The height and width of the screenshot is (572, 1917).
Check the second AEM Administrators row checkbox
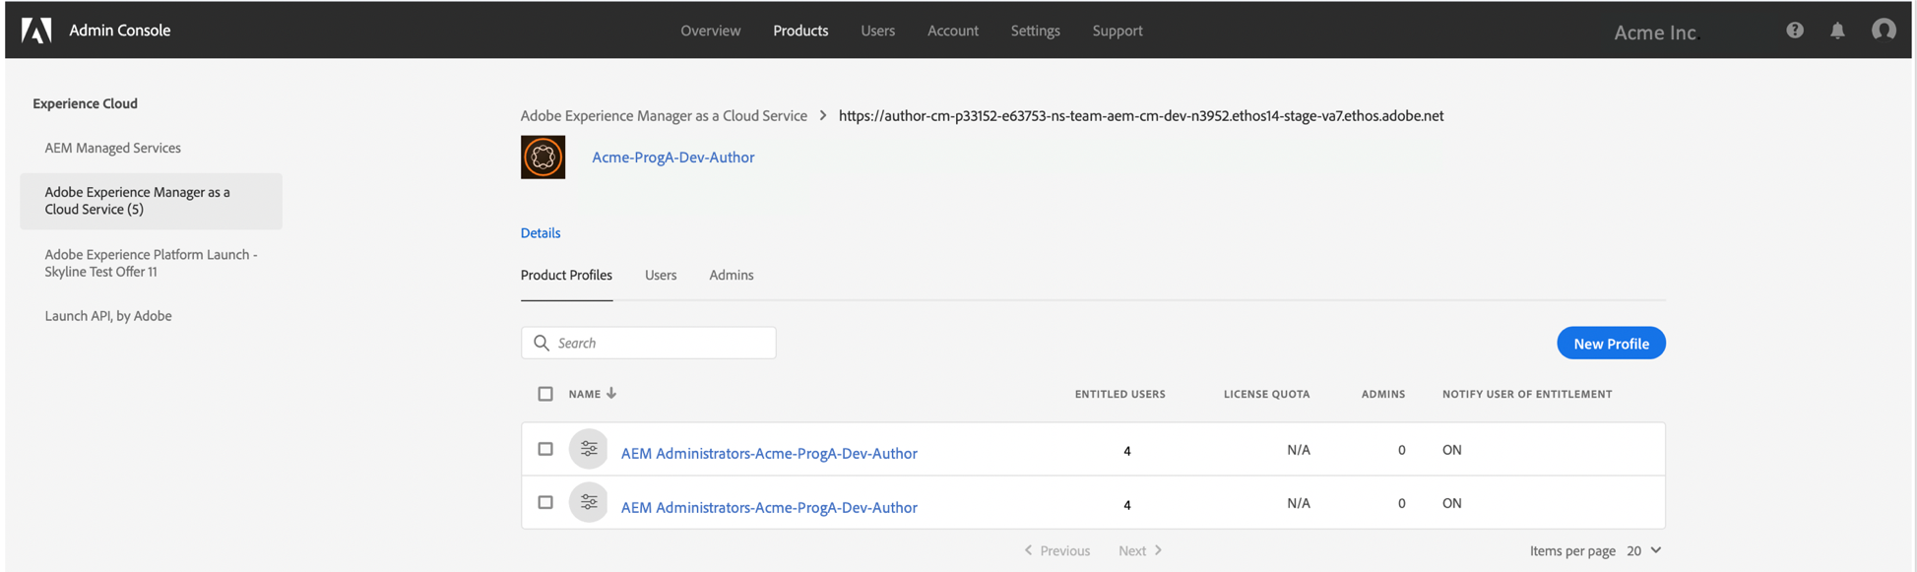click(x=545, y=502)
